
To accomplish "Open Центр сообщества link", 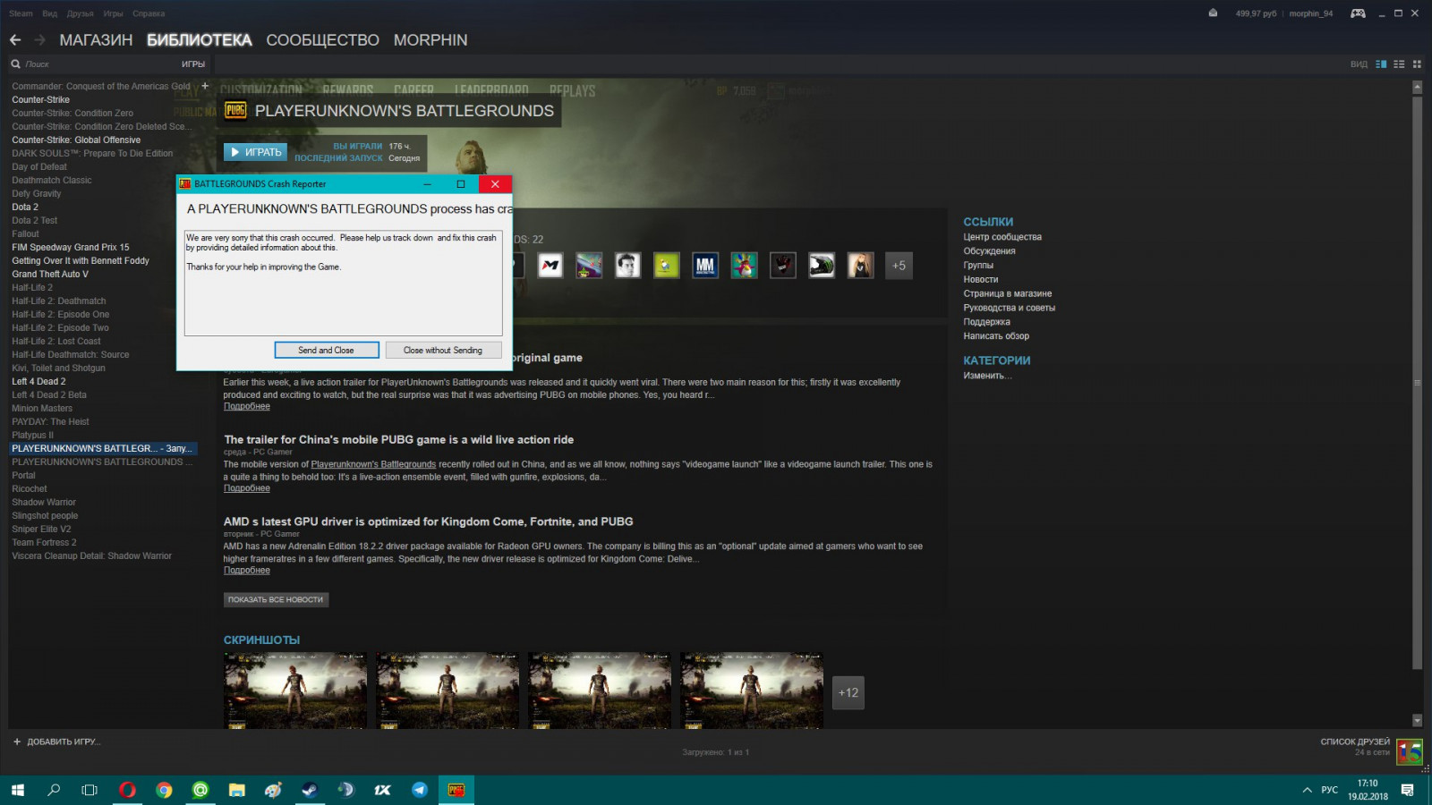I will point(1002,237).
